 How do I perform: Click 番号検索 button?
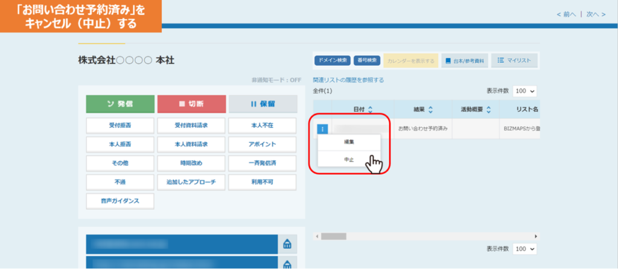pos(366,60)
